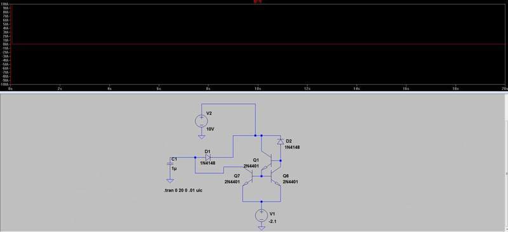Click the C1 capacitor symbol
This screenshot has height=232, width=508.
pos(170,164)
